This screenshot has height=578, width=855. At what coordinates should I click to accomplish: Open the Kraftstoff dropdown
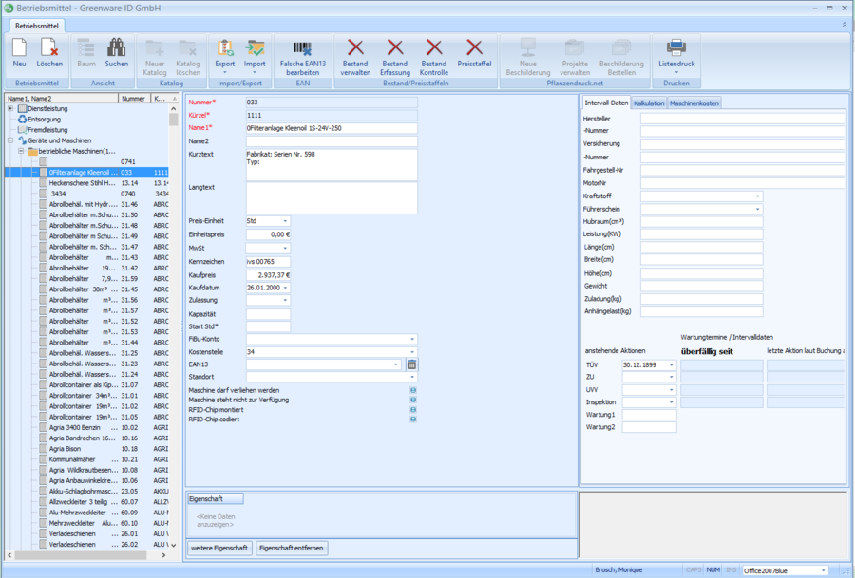click(757, 196)
